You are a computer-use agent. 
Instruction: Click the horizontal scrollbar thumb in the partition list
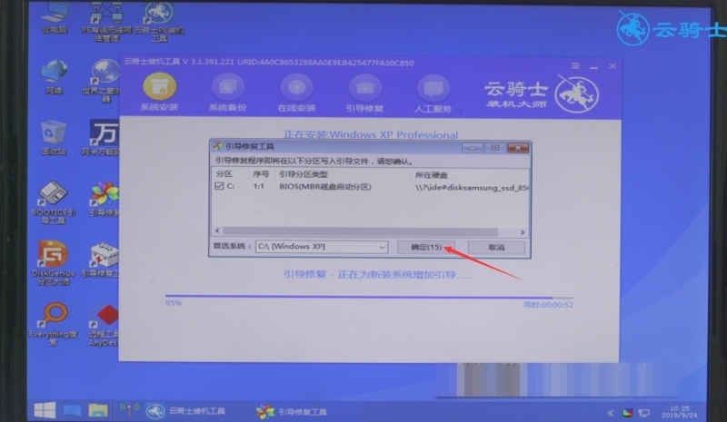pyautogui.click(x=360, y=231)
